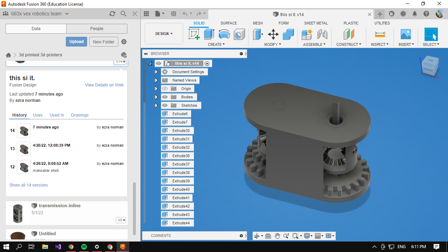Open the Help menu icon
448x252 pixels.
[x=426, y=14]
